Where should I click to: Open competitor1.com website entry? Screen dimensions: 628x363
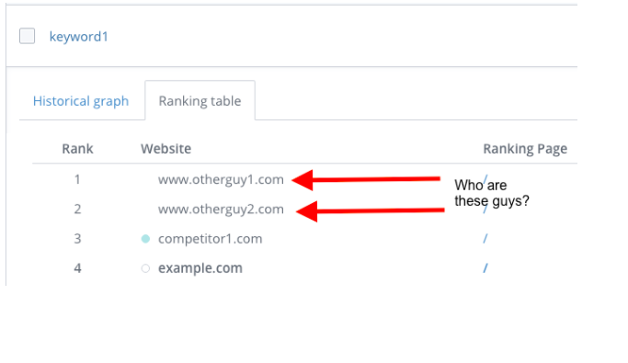210,239
